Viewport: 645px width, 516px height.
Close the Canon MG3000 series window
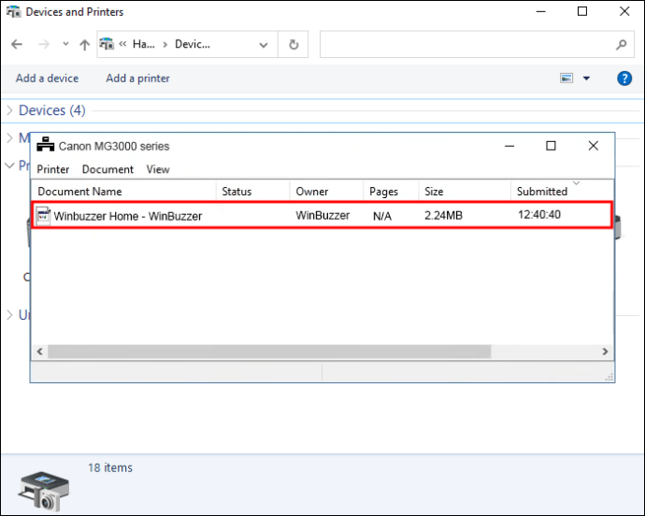pos(594,146)
